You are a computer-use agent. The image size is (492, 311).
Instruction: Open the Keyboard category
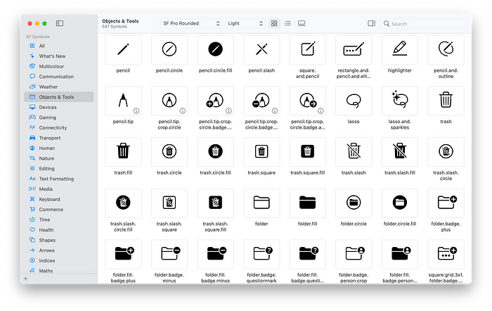[59, 199]
